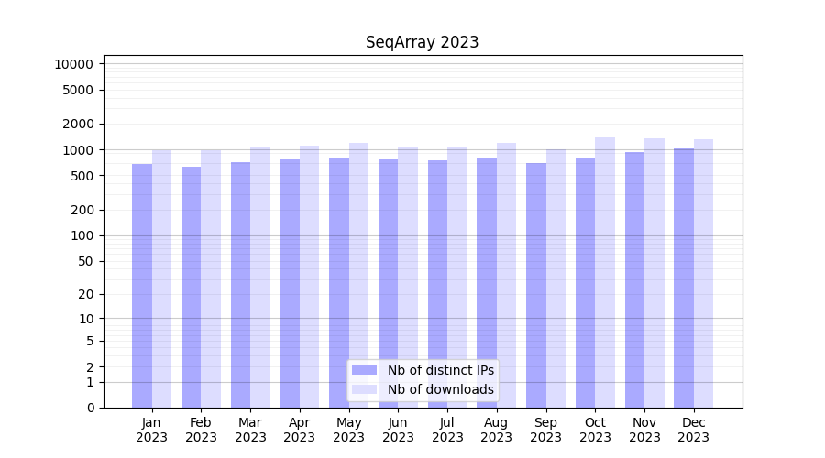The image size is (825, 458).
Task: Click the 100 y-axis tick label
Action: (82, 235)
